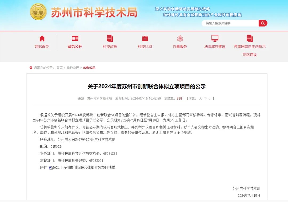This screenshot has height=202, width=288.
Task: Go to 首页 in breadcrumb
Action: 59,68
